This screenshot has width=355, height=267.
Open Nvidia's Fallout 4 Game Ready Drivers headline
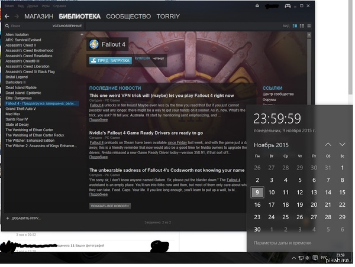point(146,133)
